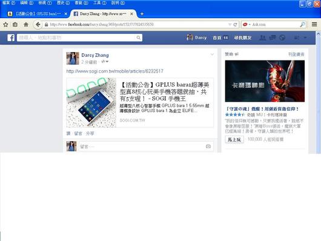The width and height of the screenshot is (321, 241).
Task: Open the sogi.com.tw article link
Action: (x=115, y=71)
